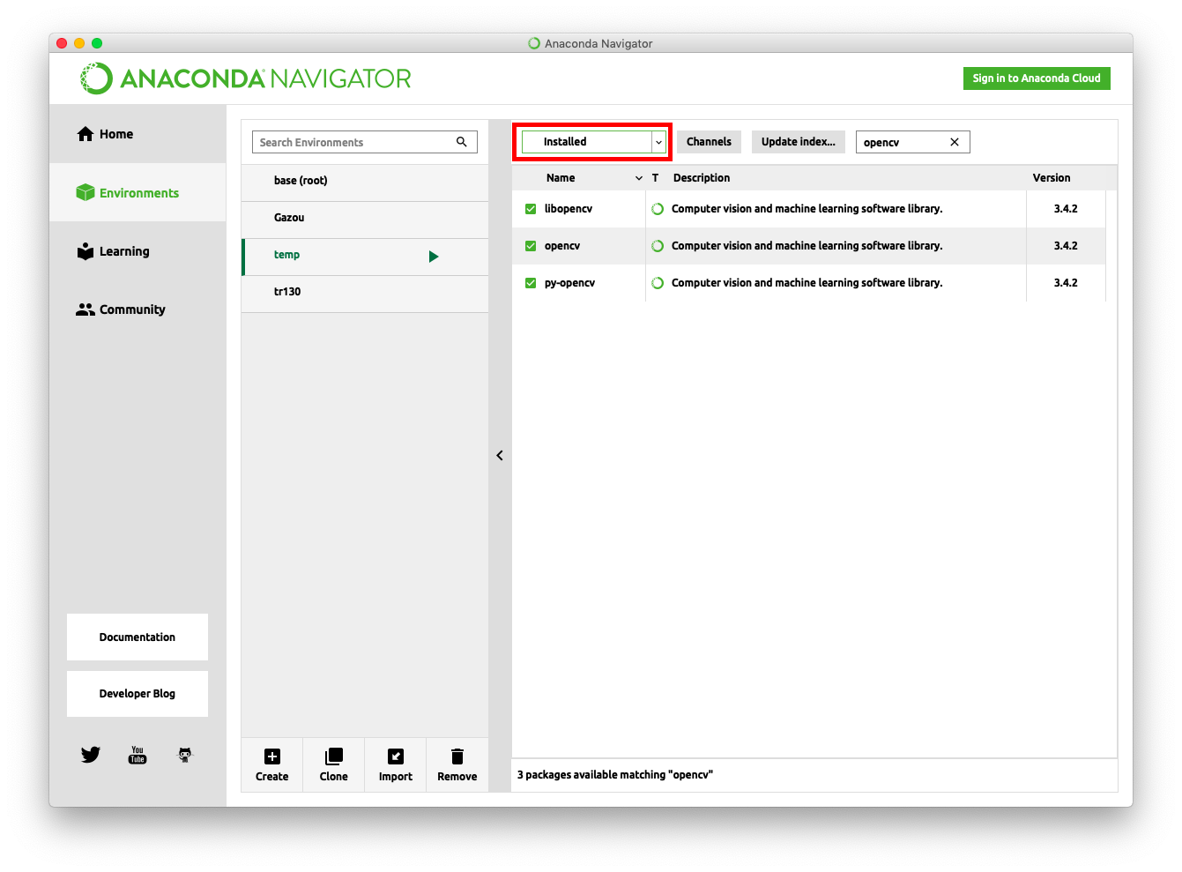The width and height of the screenshot is (1182, 872).
Task: Select the base (root) environment
Action: (x=365, y=181)
